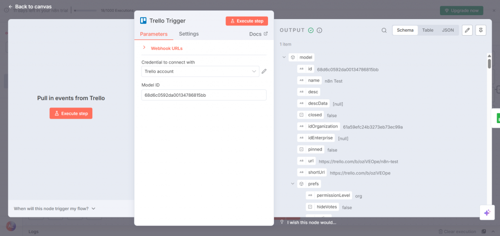This screenshot has height=236, width=500.
Task: Click I wish this node would link
Action: tap(312, 222)
